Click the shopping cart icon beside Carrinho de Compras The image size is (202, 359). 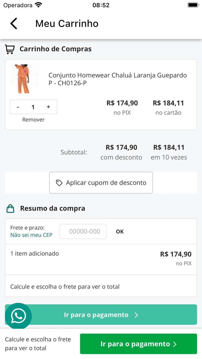pos(10,49)
